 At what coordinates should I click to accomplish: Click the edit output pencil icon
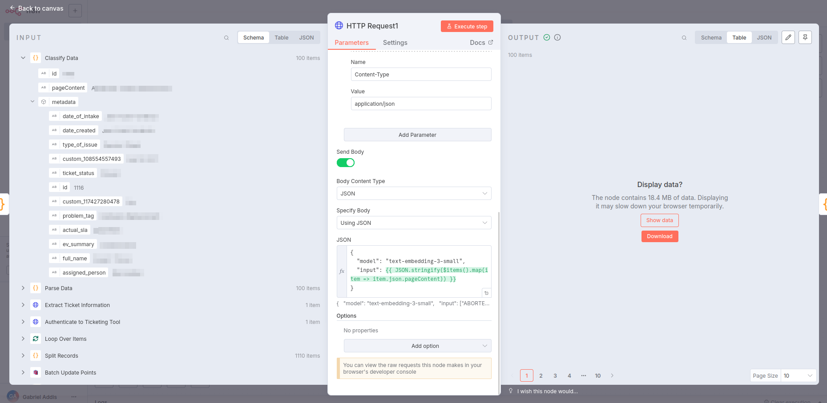tap(788, 37)
